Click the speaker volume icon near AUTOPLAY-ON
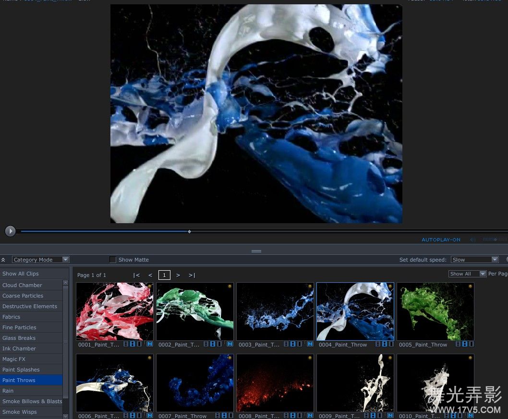The image size is (508, 419). click(473, 239)
